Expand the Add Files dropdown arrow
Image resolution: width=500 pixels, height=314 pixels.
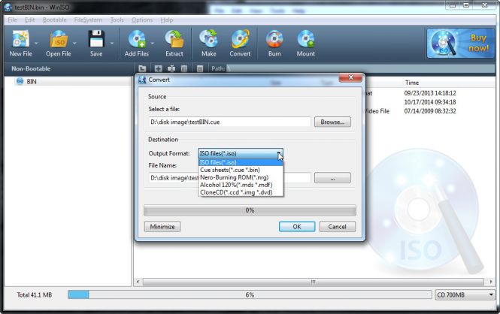pos(152,43)
